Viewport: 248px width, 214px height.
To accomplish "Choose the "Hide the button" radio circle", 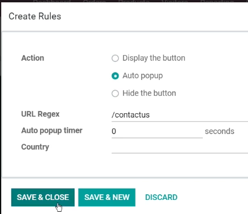I will pyautogui.click(x=115, y=93).
